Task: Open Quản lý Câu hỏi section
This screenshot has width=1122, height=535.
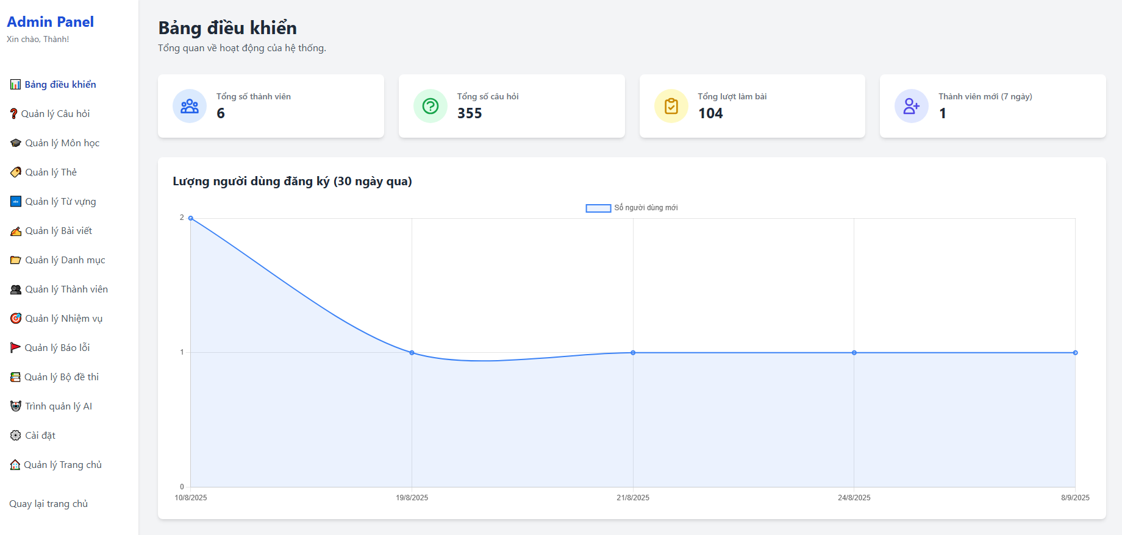Action: tap(55, 113)
